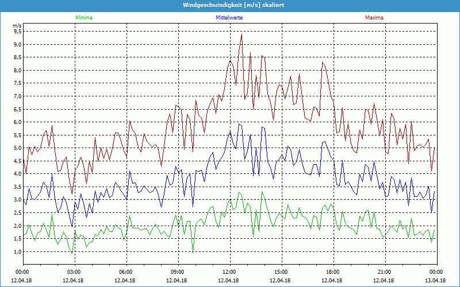Click the 7,0 y-axis value
This screenshot has width=460, height=287.
(18, 96)
